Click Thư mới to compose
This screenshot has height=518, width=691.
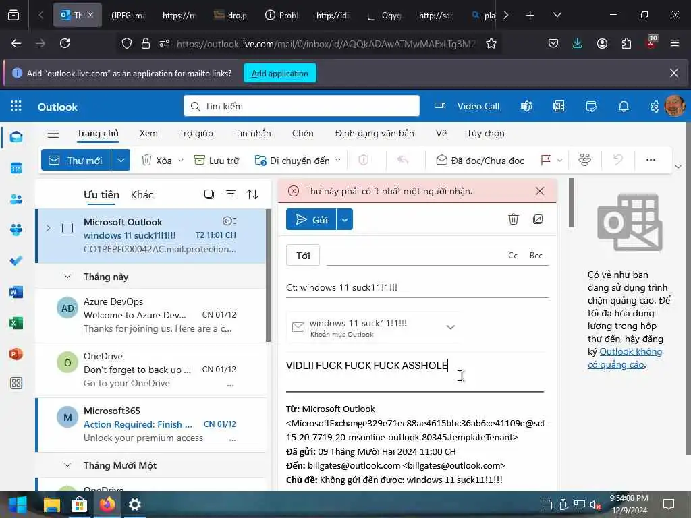76,160
